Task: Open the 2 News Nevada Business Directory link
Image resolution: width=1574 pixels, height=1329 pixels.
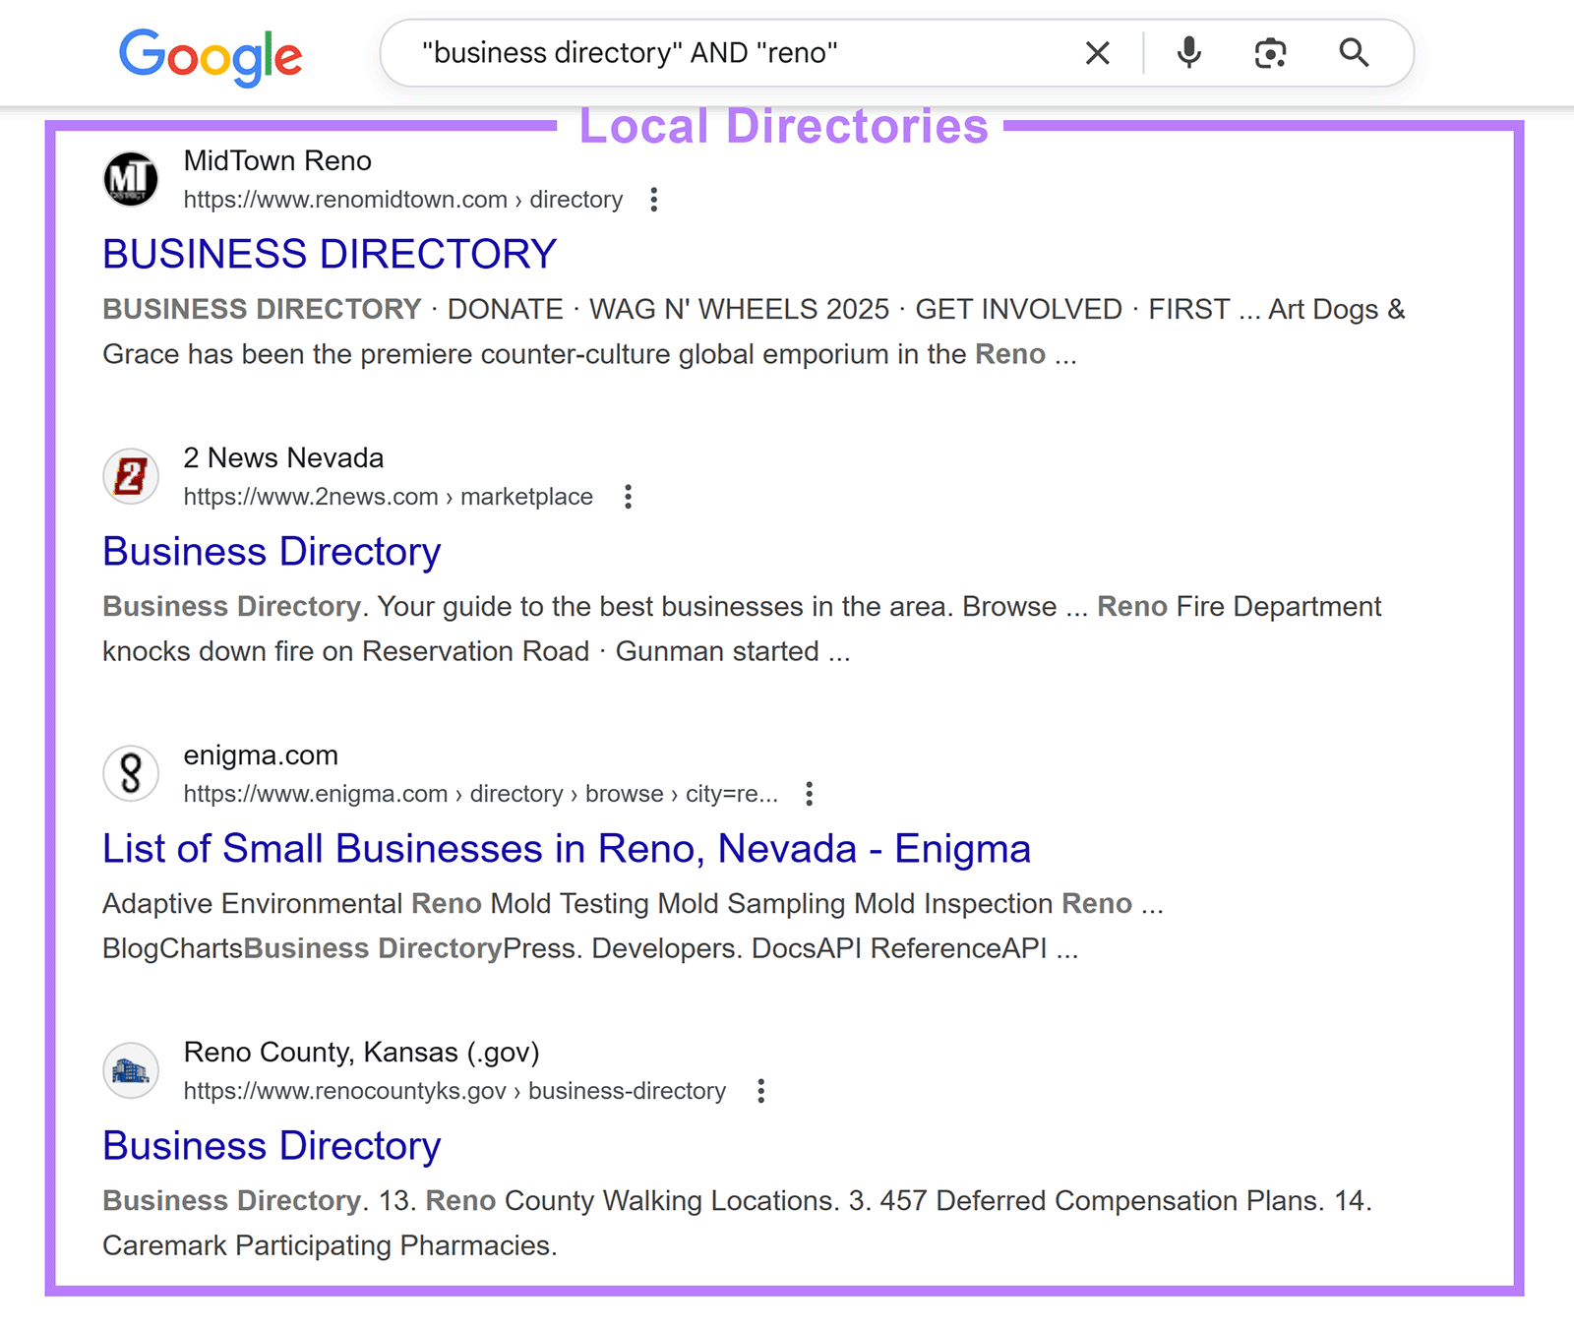Action: 272,551
